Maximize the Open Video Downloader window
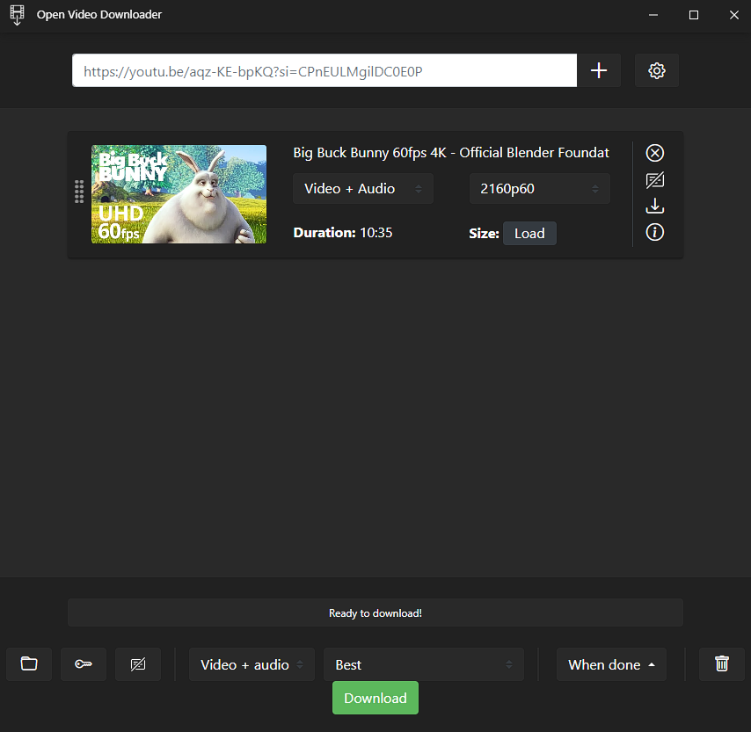Viewport: 751px width, 732px height. pyautogui.click(x=694, y=15)
